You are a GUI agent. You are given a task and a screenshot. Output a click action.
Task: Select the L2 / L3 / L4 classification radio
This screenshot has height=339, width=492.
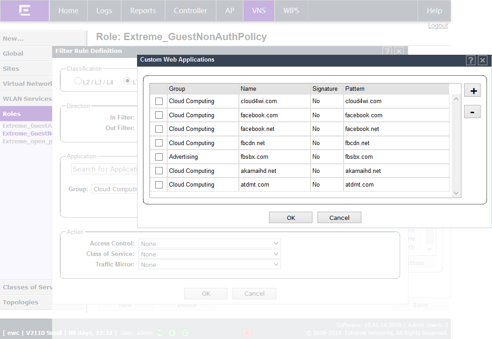pos(78,81)
